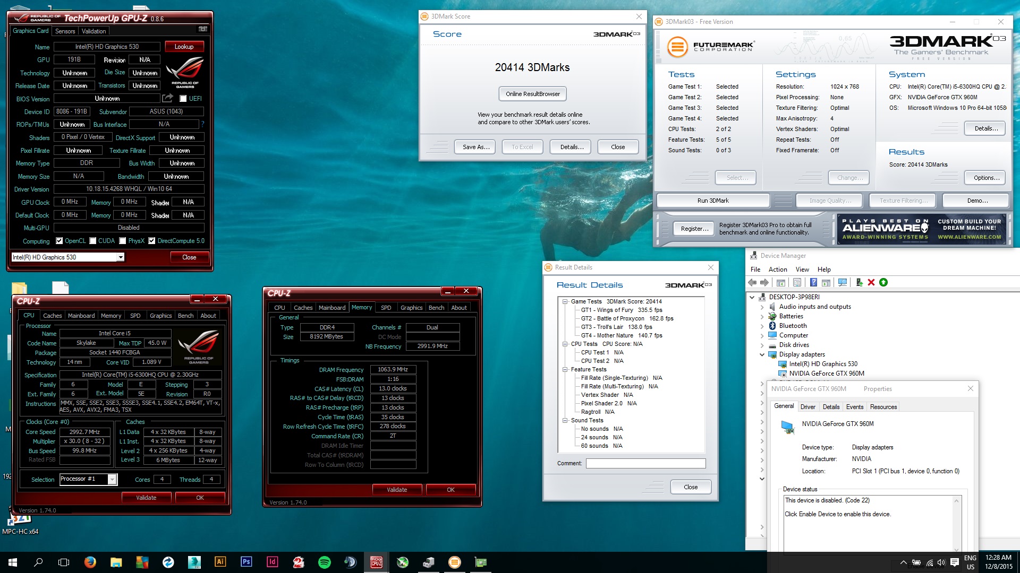Click the Alienware advertisement banner

tap(922, 229)
